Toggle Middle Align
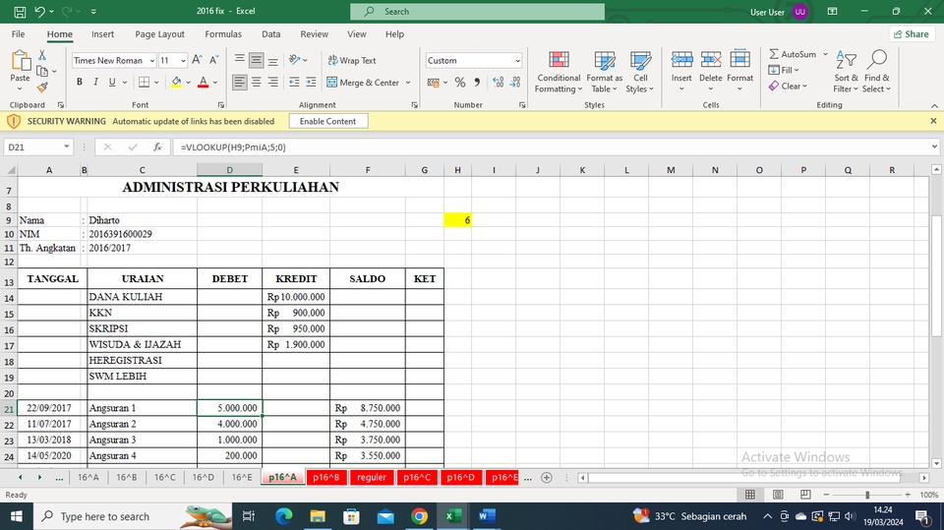944x530 pixels. pyautogui.click(x=256, y=60)
